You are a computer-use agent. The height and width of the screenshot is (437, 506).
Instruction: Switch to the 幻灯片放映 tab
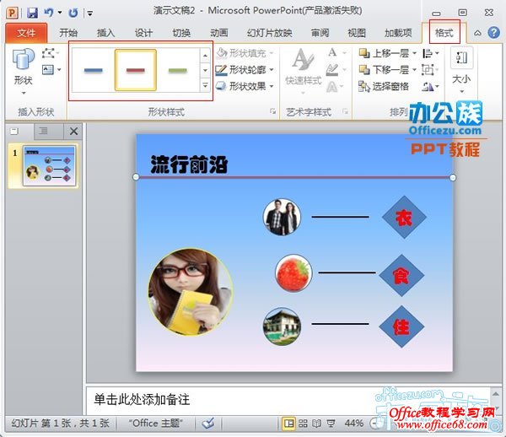(x=270, y=33)
